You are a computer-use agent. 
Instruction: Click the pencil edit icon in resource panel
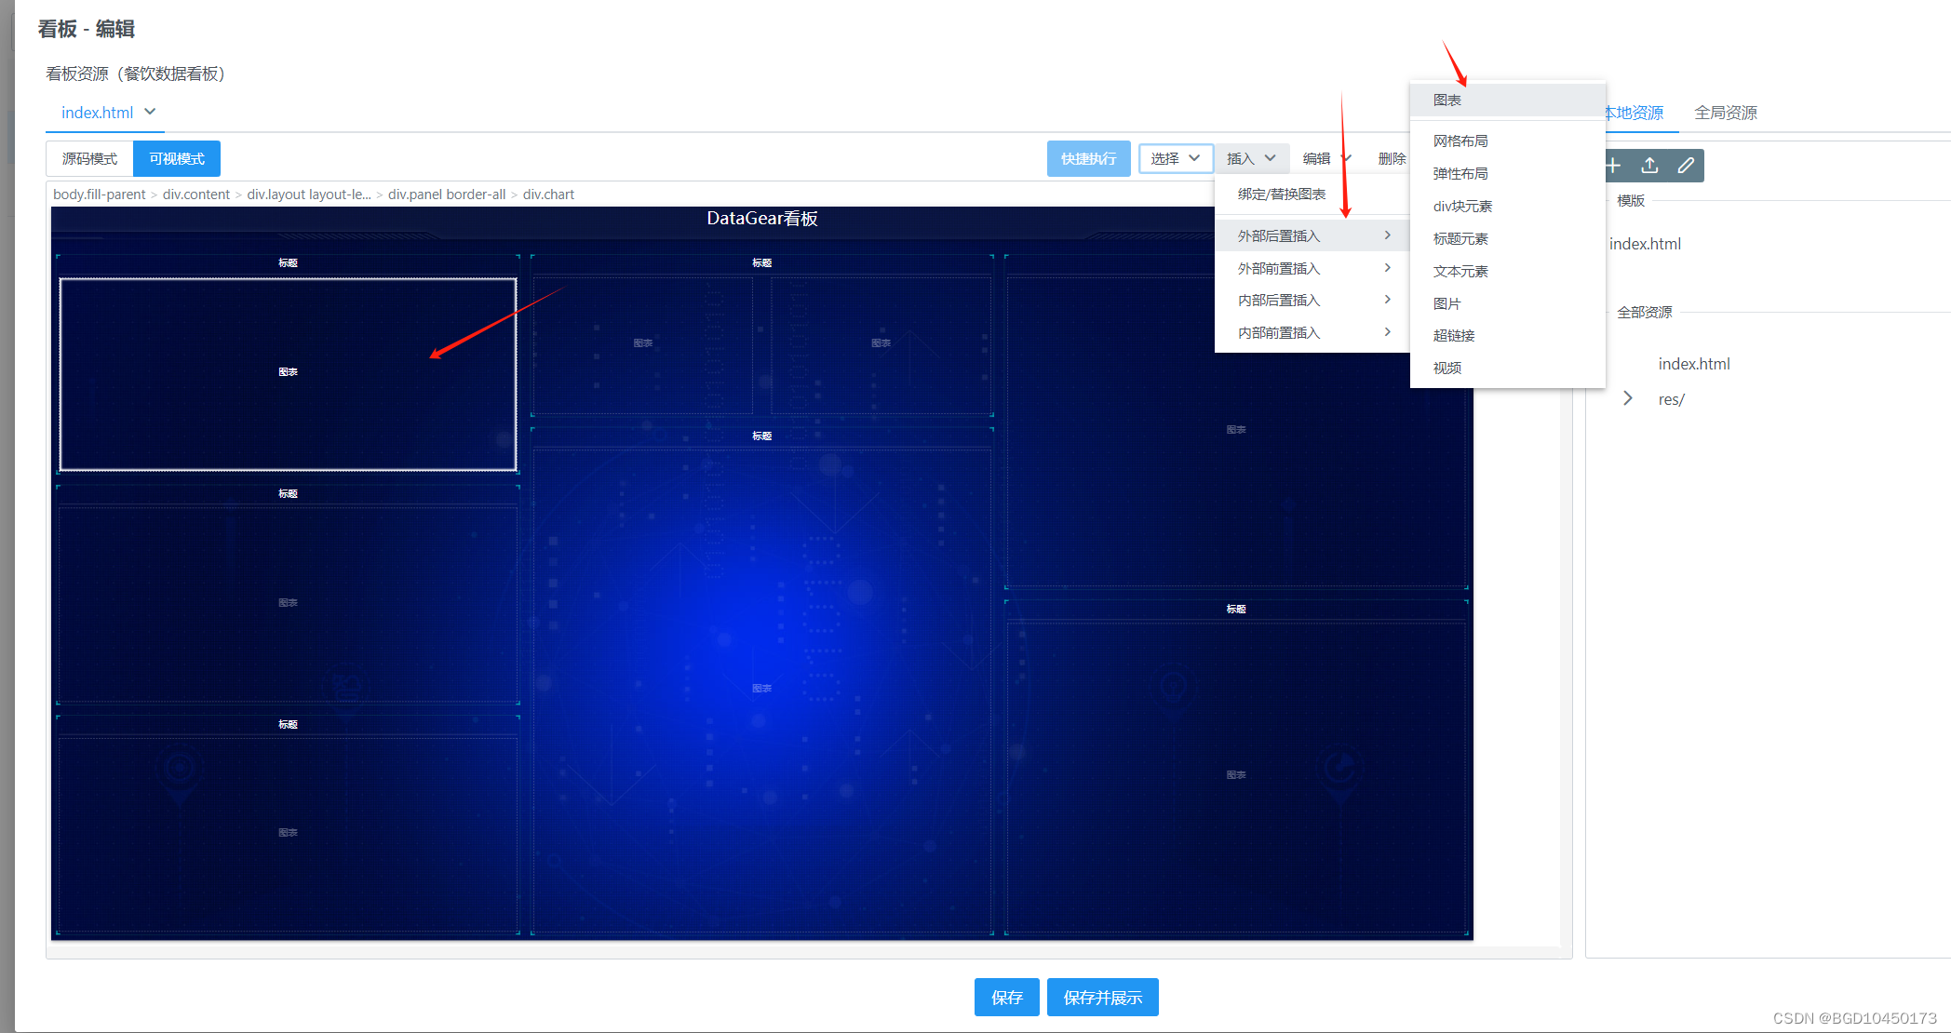pos(1686,165)
